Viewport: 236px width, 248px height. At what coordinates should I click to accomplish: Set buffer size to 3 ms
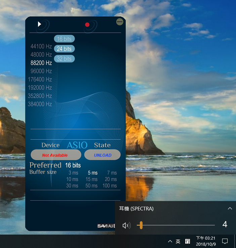tap(73, 173)
